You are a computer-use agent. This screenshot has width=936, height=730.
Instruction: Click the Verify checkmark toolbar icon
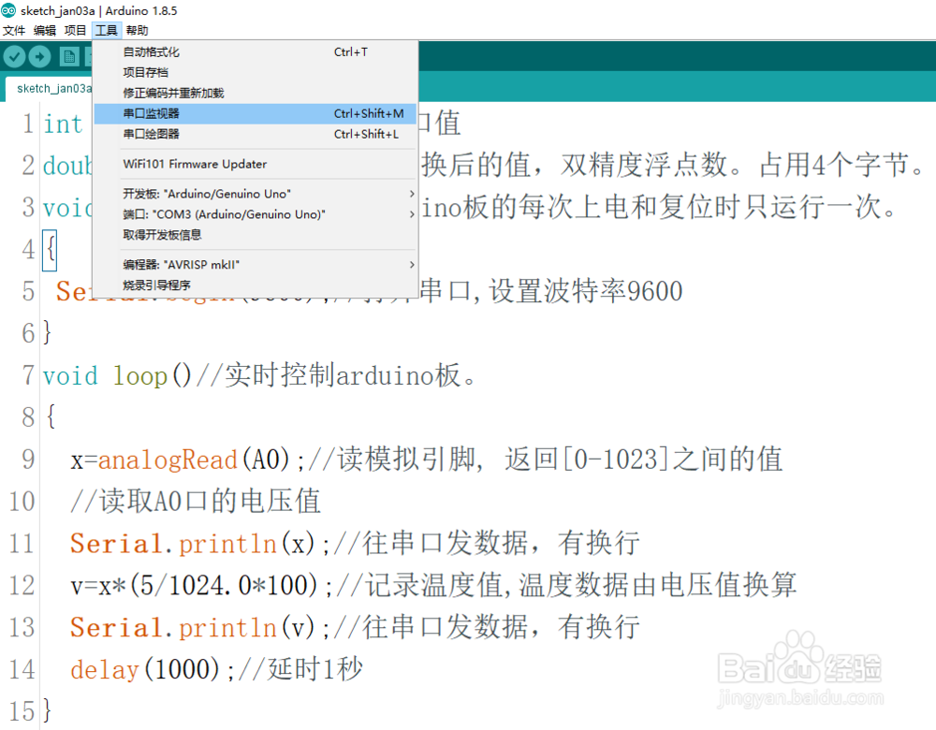[14, 57]
